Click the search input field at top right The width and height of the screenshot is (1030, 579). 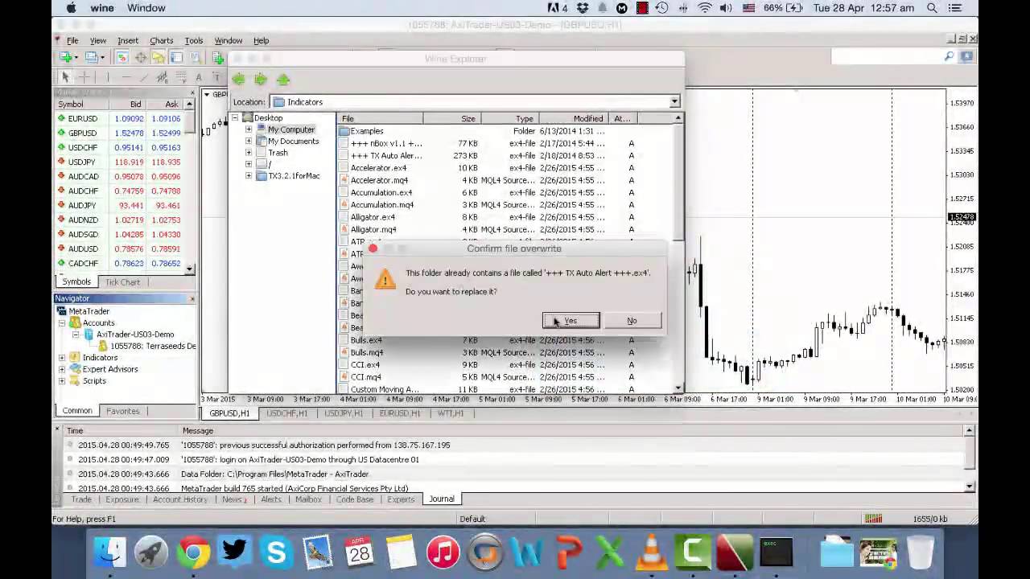pyautogui.click(x=887, y=56)
